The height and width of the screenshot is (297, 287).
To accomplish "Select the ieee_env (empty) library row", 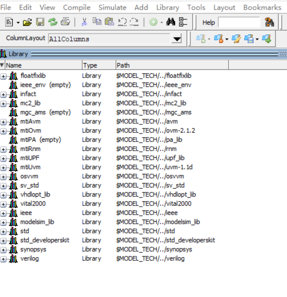I will click(x=114, y=85).
